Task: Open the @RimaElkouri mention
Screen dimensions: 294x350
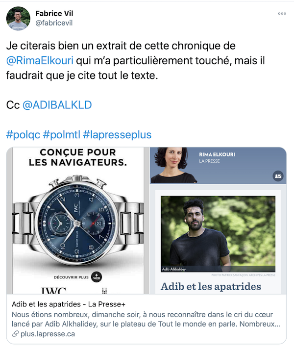Action: click(40, 61)
